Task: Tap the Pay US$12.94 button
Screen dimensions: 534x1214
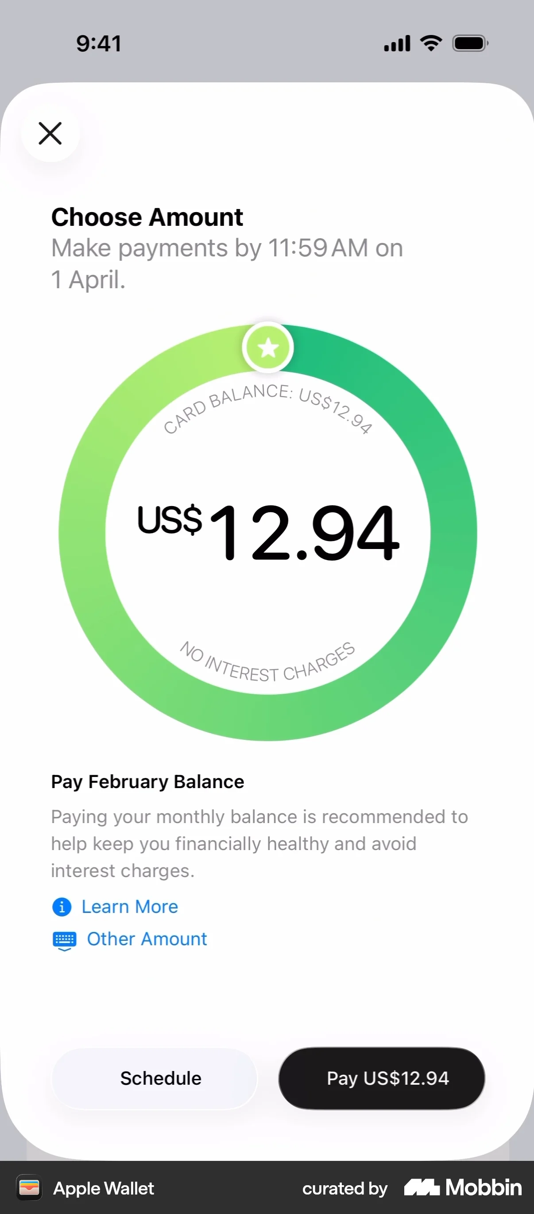Action: (382, 1078)
